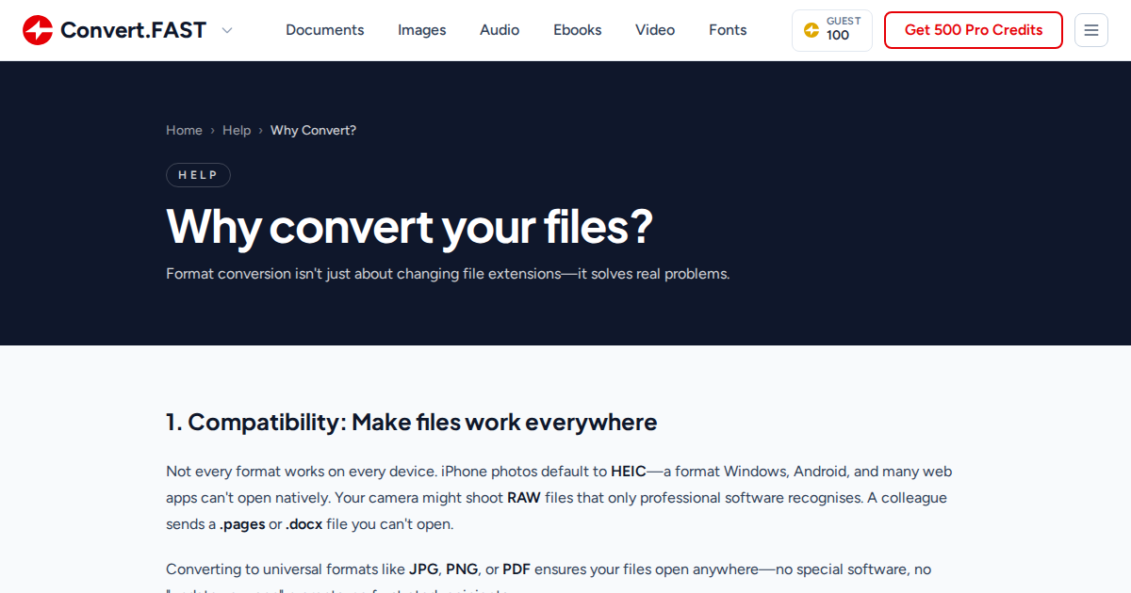Open the Audio menu

tap(500, 30)
